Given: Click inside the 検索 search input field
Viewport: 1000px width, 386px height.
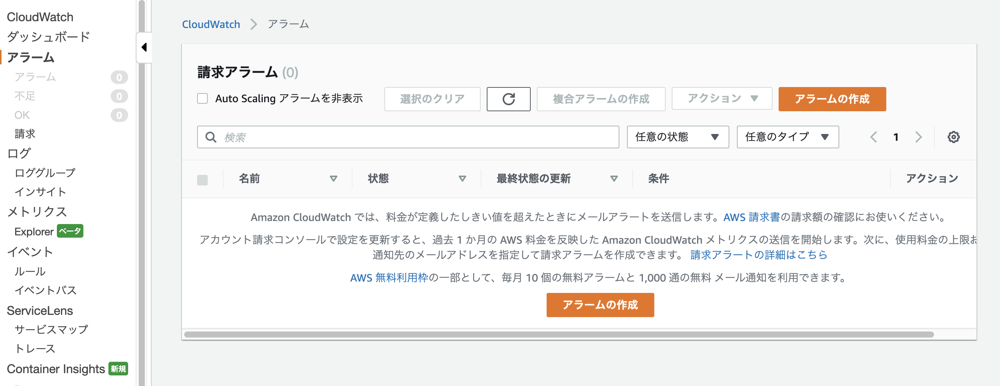Looking at the screenshot, I should [388, 137].
